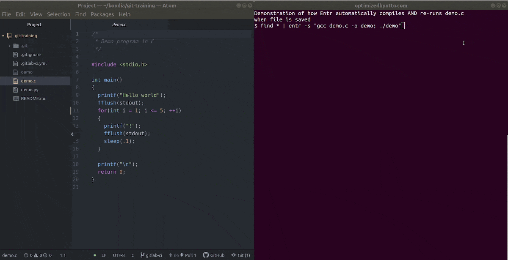The width and height of the screenshot is (508, 260).
Task: Change the UTF-8 encoding selector
Action: (119, 255)
